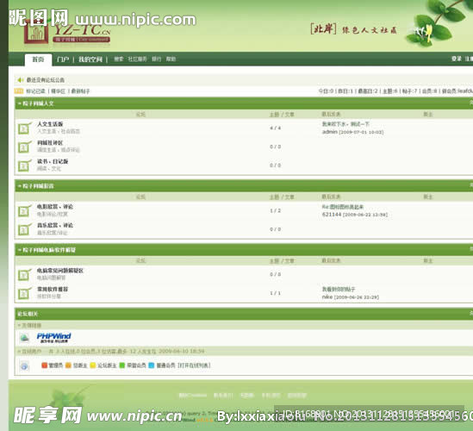The height and width of the screenshot is (431, 473).
Task: Click the blue regular member color swatch
Action: (x=152, y=365)
